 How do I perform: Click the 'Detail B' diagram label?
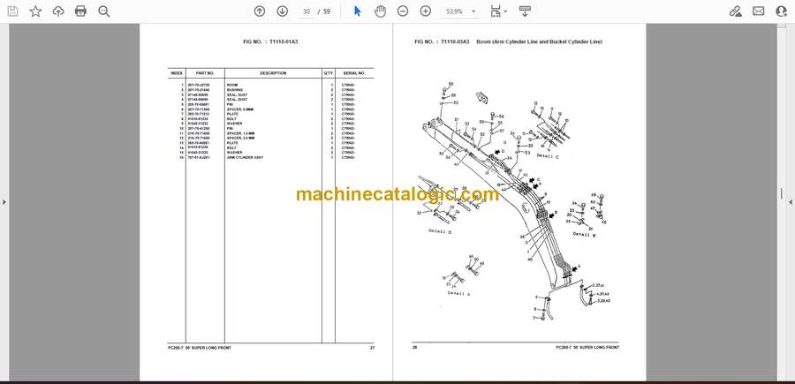[x=584, y=234]
